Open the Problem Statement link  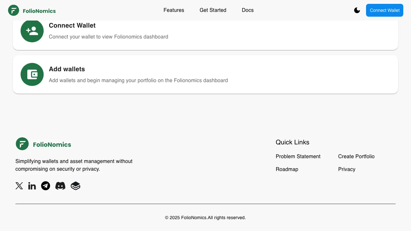pos(298,157)
